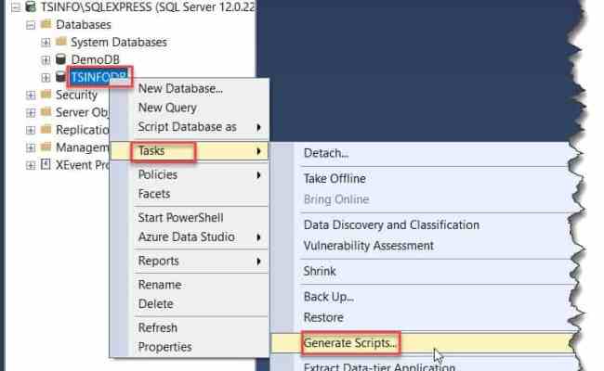Click the Server Objects folder icon

(46, 112)
